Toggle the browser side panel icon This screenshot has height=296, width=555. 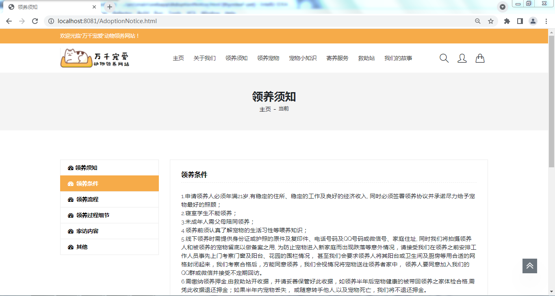(520, 21)
